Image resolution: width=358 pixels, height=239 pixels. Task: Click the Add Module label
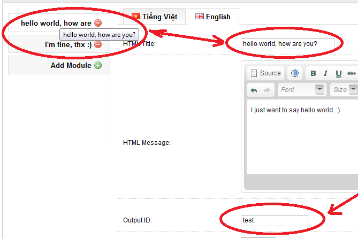tap(71, 65)
